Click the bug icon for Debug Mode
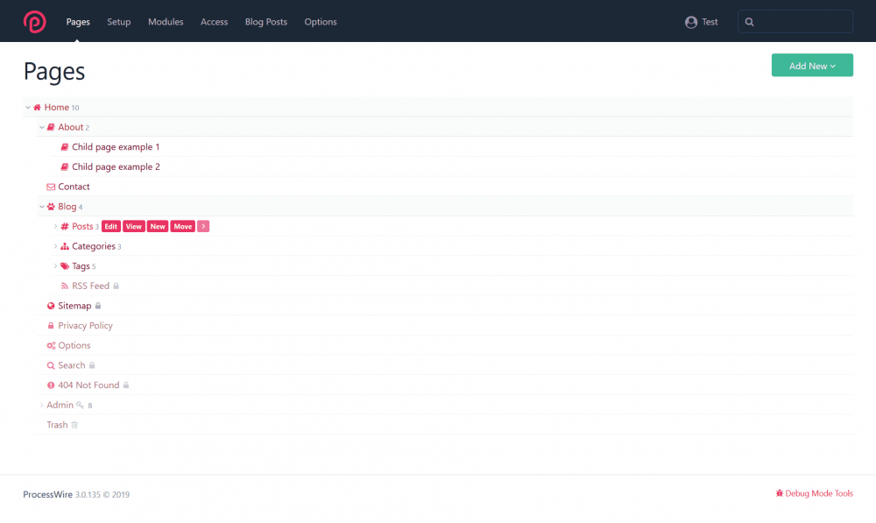 779,494
